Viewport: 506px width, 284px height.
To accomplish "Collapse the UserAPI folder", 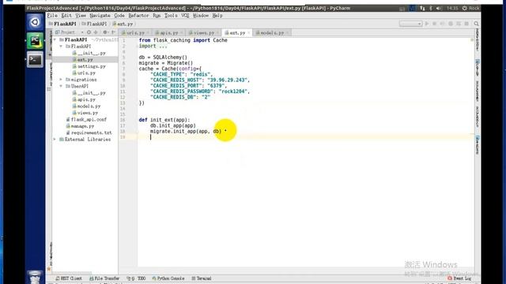I will 61,86.
